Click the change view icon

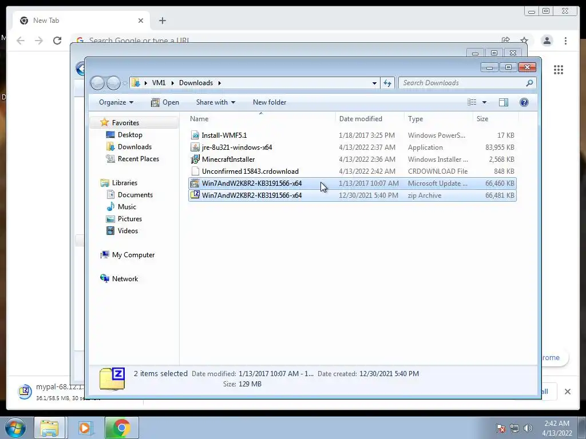point(472,102)
